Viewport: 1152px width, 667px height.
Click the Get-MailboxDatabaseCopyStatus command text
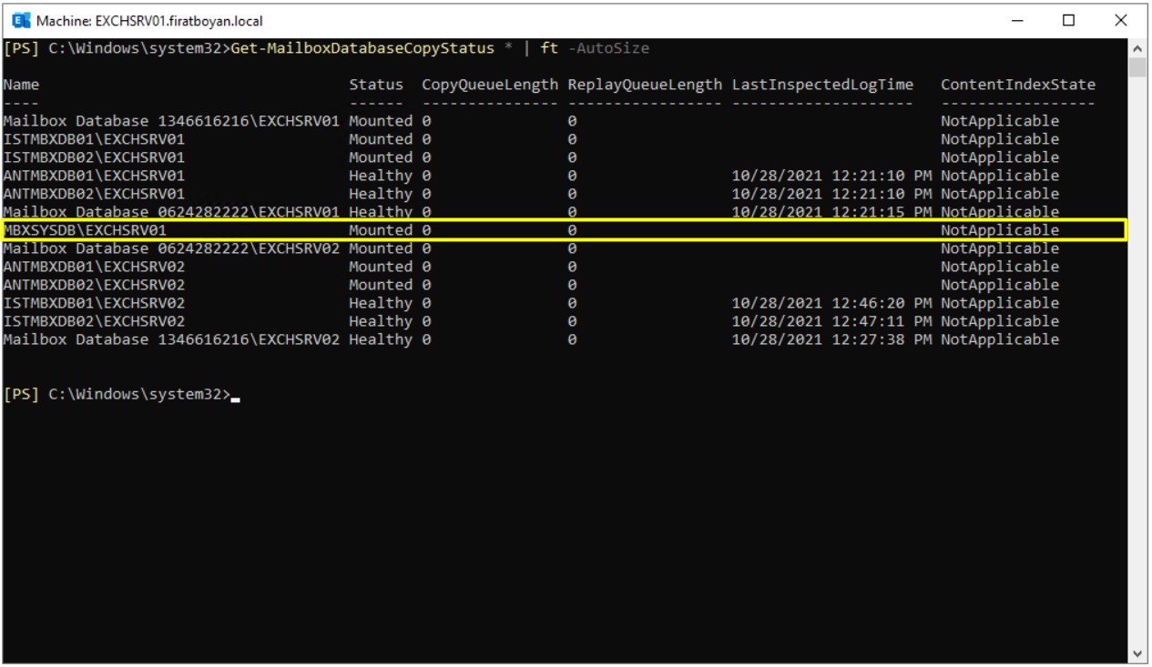361,47
